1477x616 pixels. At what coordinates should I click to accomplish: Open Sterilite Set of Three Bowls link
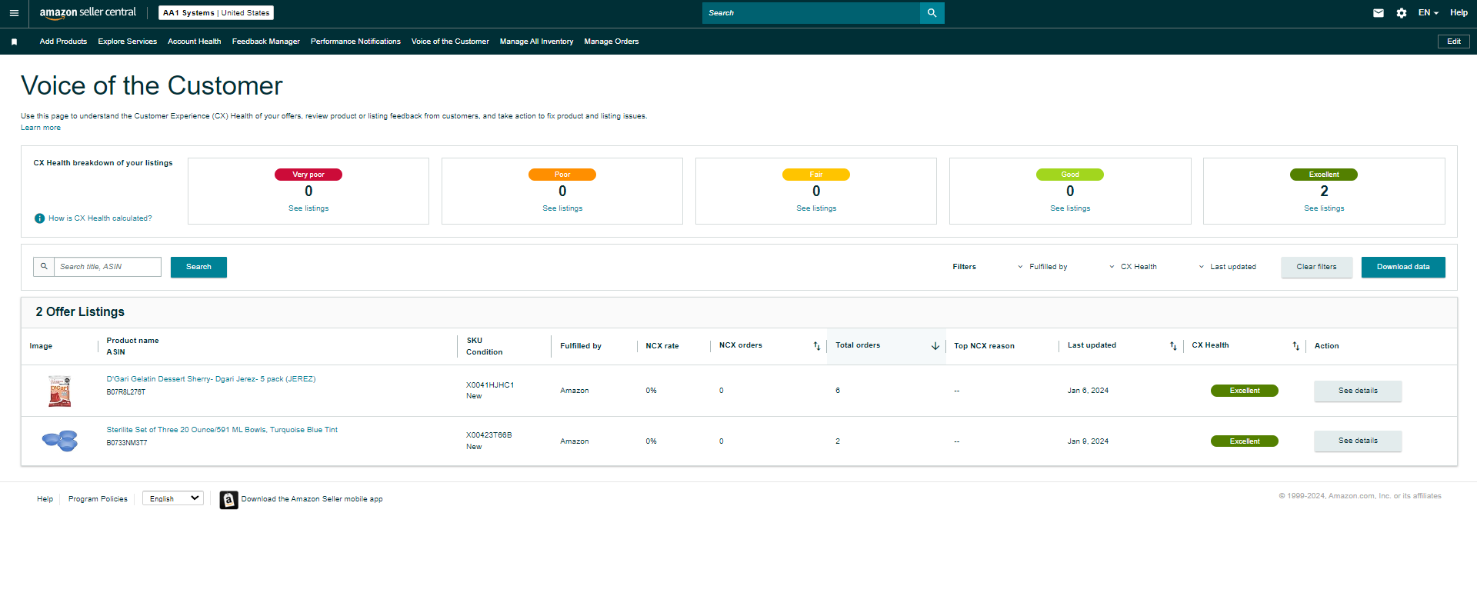click(x=222, y=430)
